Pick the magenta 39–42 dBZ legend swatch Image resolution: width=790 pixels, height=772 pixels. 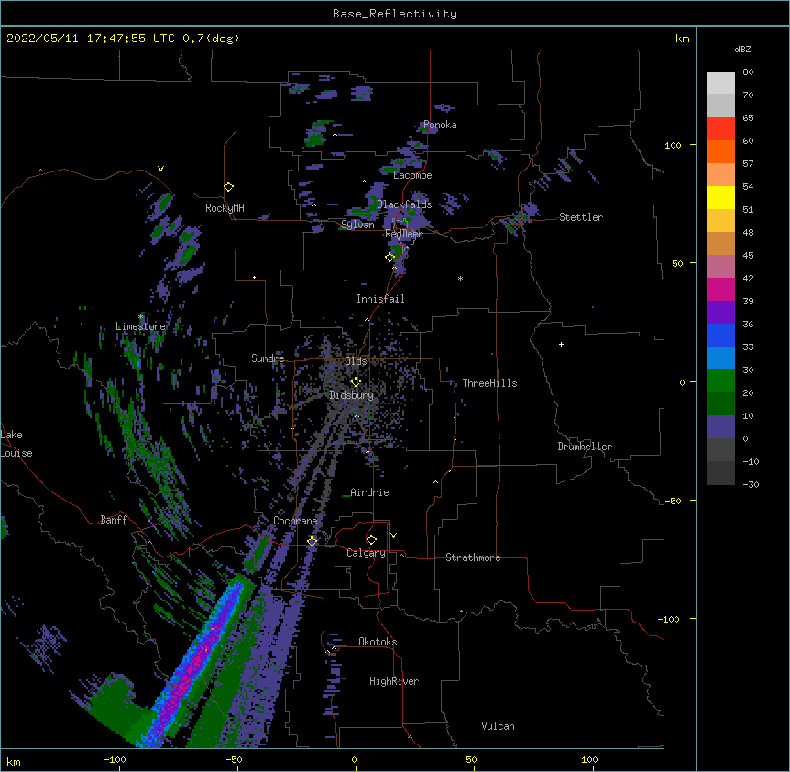tap(720, 289)
